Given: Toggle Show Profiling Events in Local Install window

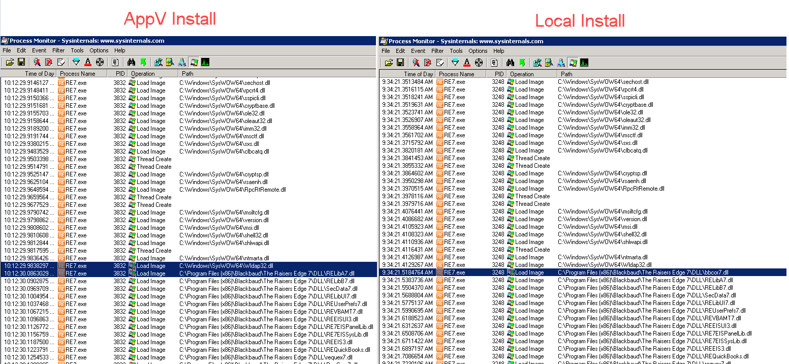Looking at the screenshot, I should click(x=584, y=63).
